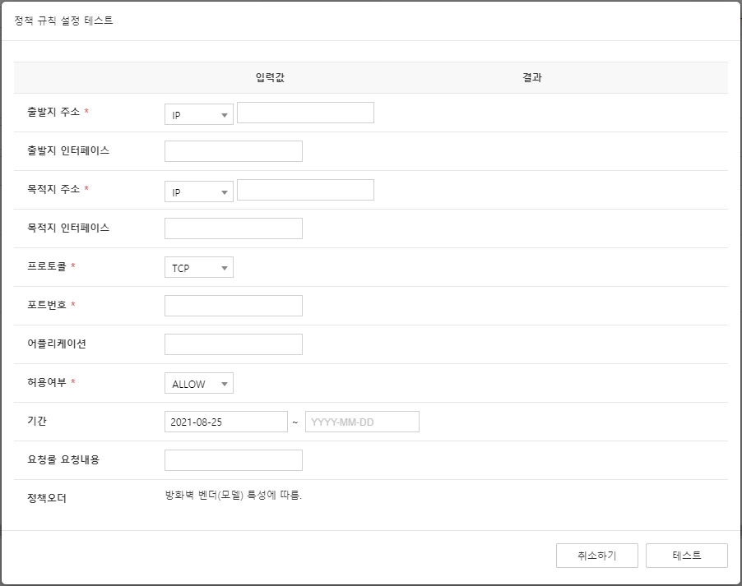Image resolution: width=742 pixels, height=586 pixels.
Task: Open the 프로토콜 TCP dropdown
Action: pos(199,267)
